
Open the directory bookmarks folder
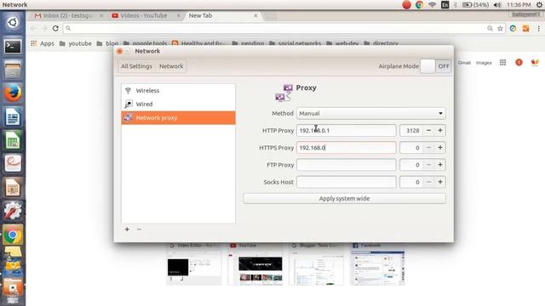point(381,43)
